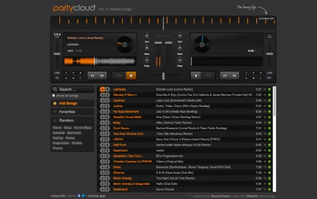Filter by Trance genre tag
Viewport: 317px width, 199px height.
tap(58, 148)
